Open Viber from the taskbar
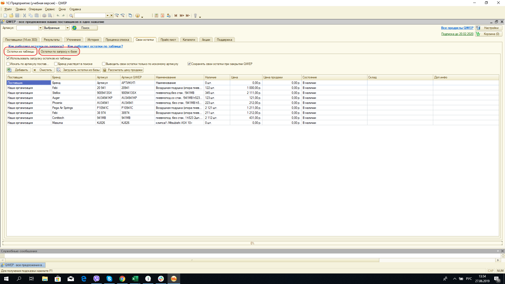Viewport: 505px width, 284px height. 97,279
